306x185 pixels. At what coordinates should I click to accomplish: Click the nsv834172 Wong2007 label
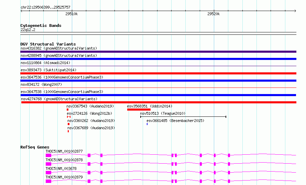point(41,84)
